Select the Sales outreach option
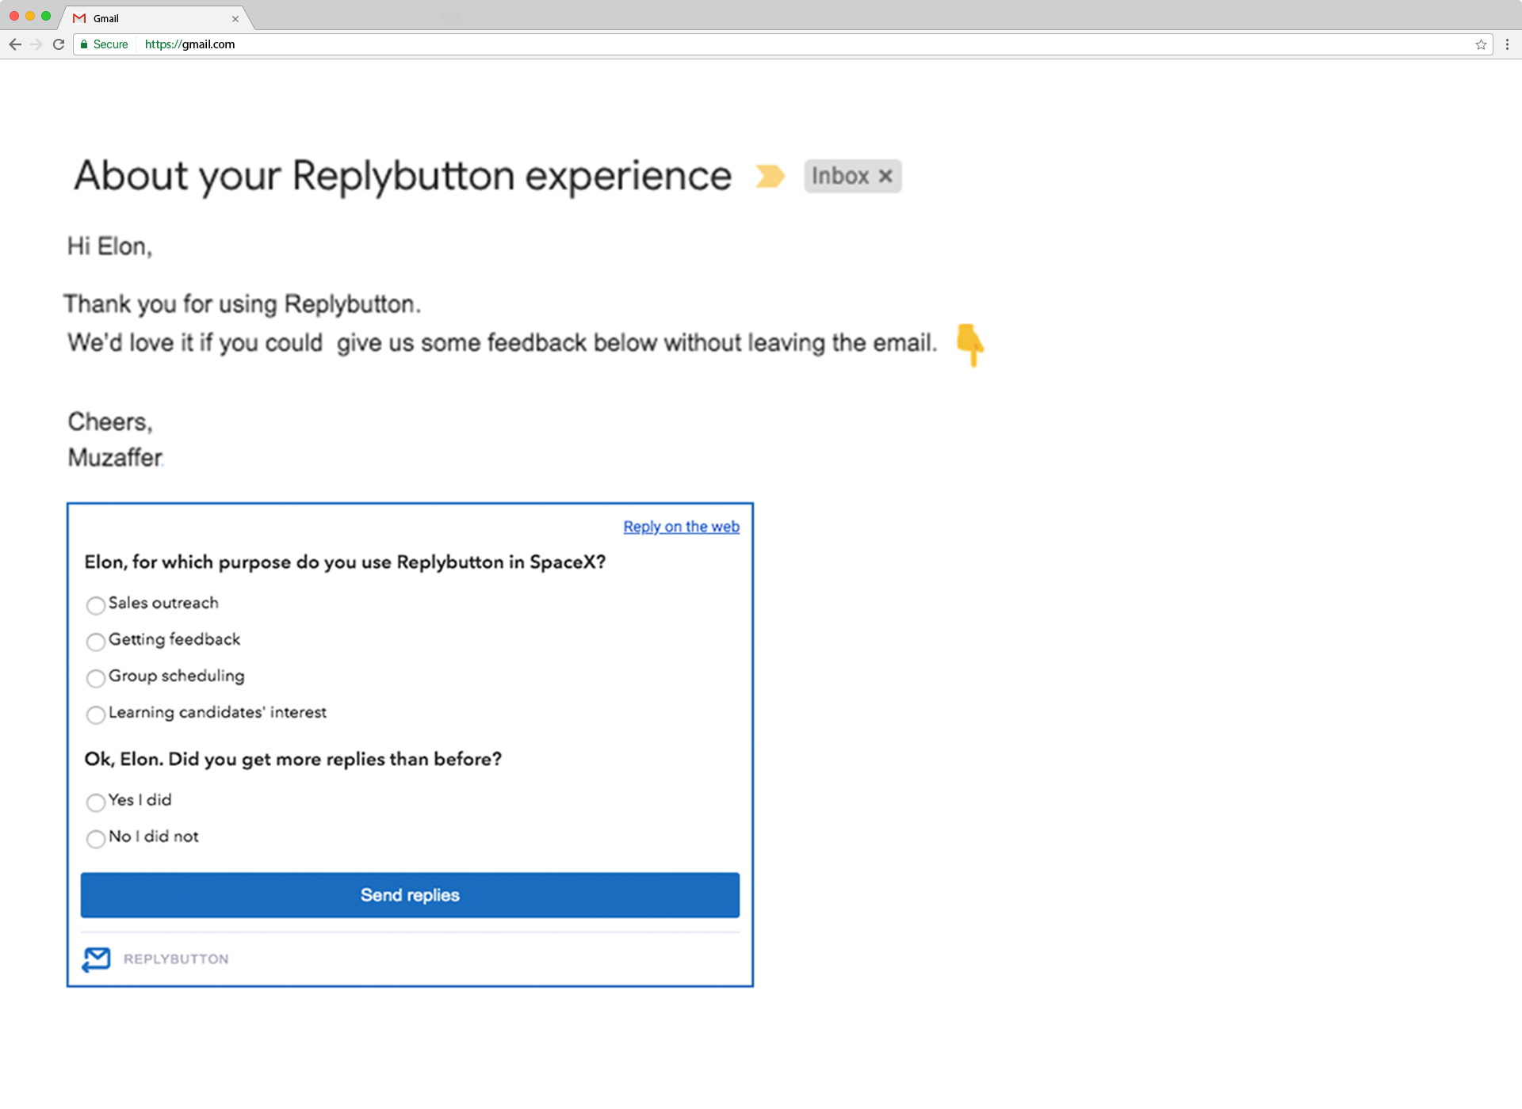Image resolution: width=1522 pixels, height=1109 pixels. click(96, 606)
